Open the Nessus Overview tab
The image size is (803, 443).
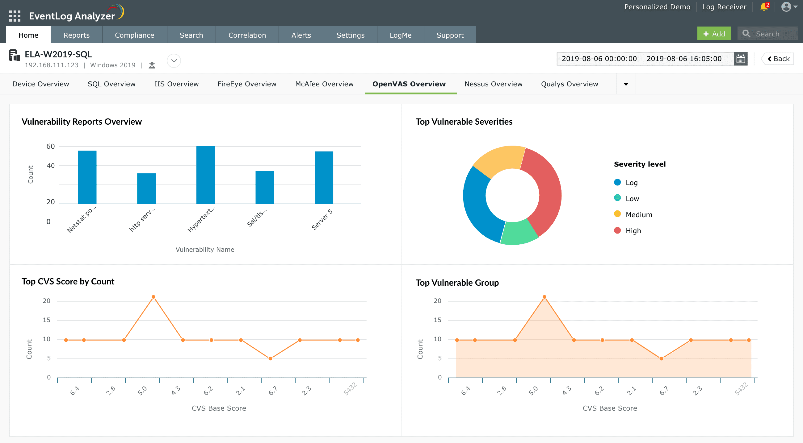pos(493,84)
